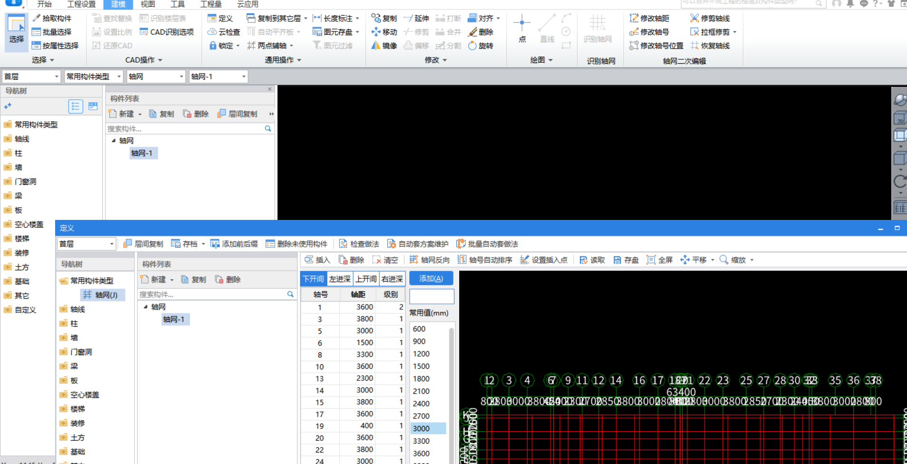Click 全屏 full screen in 定义 toolbar
Viewport: 907px width, 464px height.
click(660, 260)
